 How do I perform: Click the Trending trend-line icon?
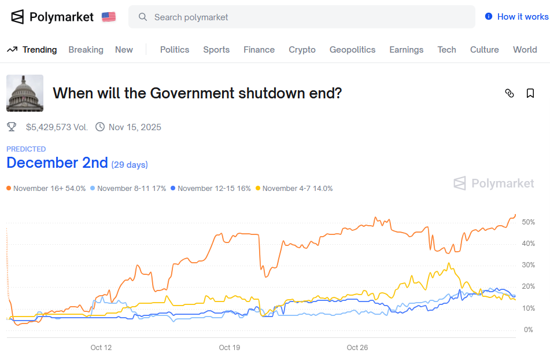12,50
